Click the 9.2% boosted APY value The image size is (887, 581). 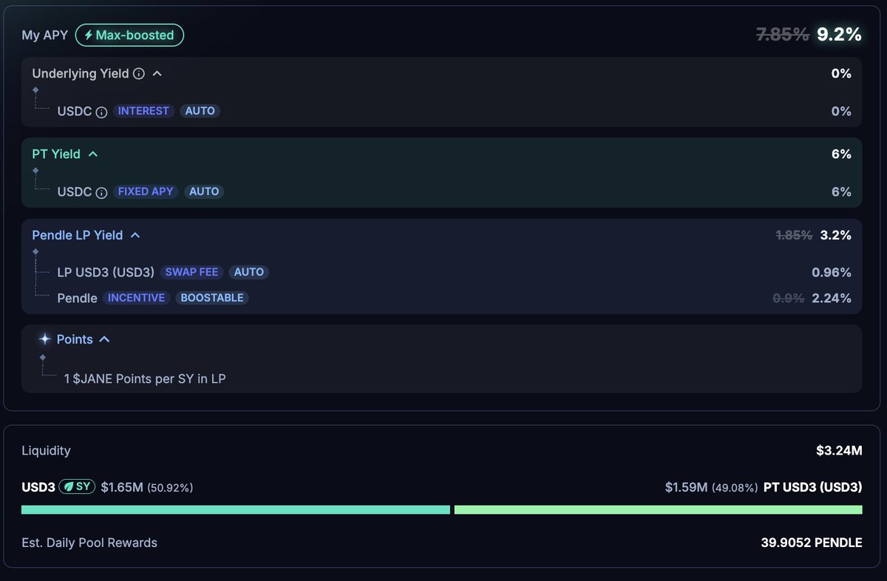pyautogui.click(x=839, y=34)
